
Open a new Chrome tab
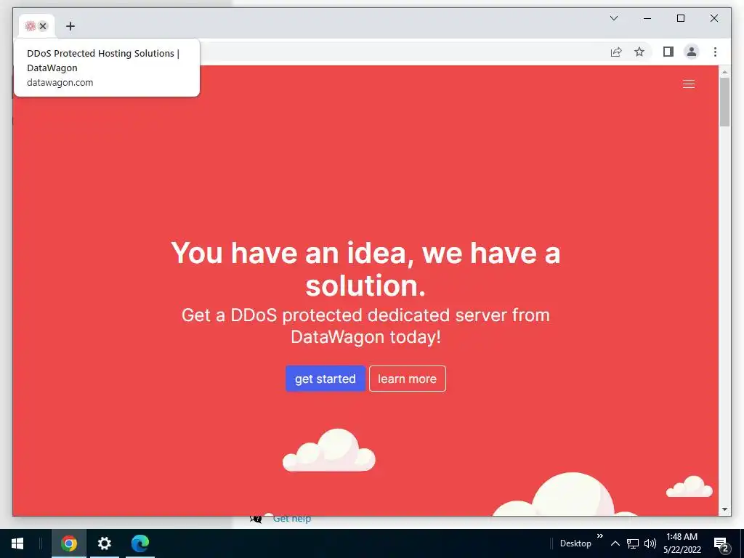click(x=70, y=26)
